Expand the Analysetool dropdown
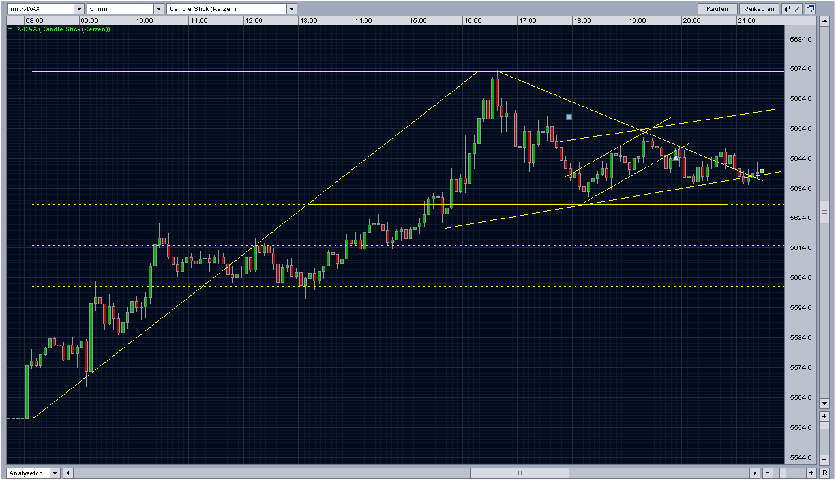 55,473
